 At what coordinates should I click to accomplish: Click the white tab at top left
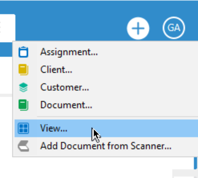coord(8,27)
